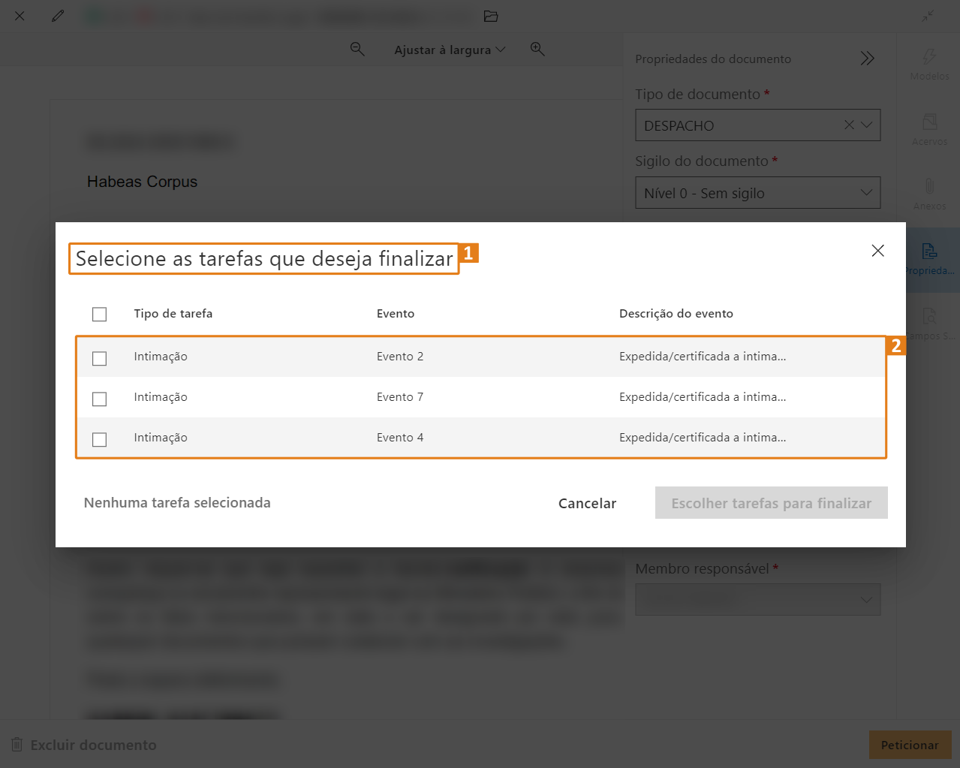Open the Ajustar à largura zoom dropdown

tap(450, 50)
